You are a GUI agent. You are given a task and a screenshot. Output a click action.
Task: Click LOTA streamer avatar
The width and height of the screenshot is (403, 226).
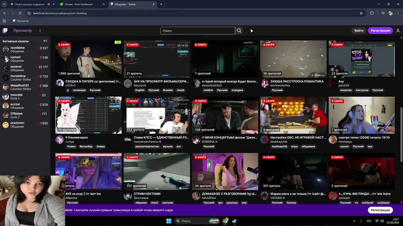[60, 83]
